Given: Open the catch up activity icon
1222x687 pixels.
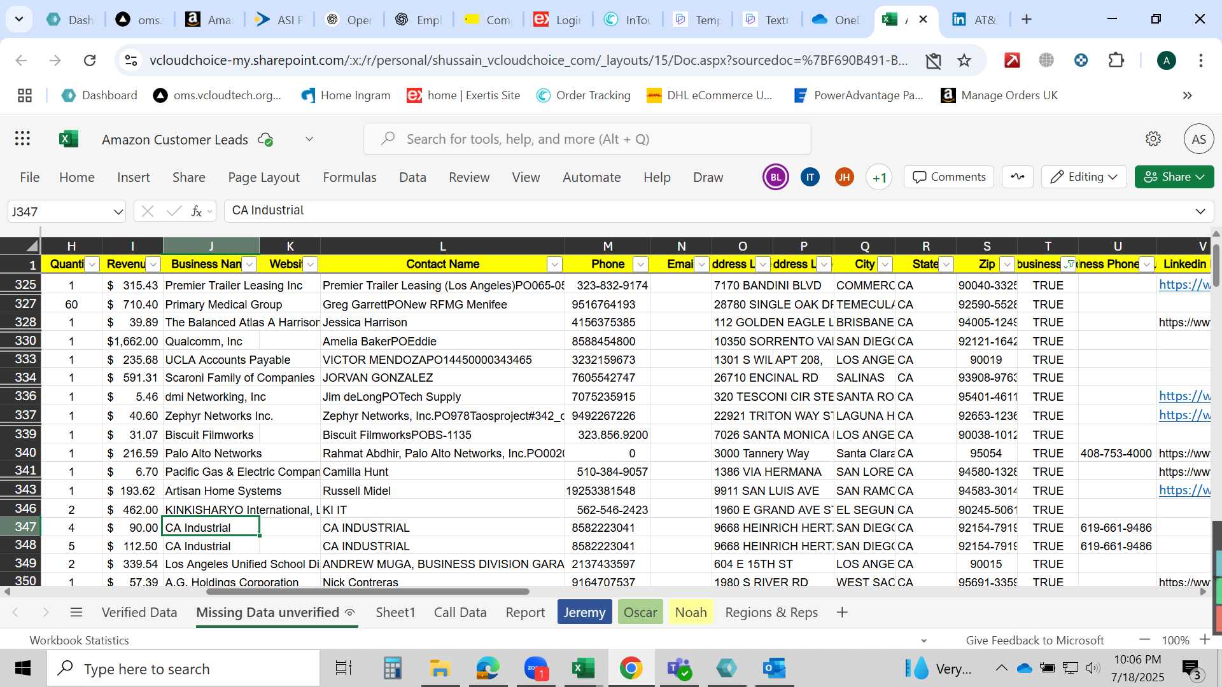Looking at the screenshot, I should point(1017,177).
